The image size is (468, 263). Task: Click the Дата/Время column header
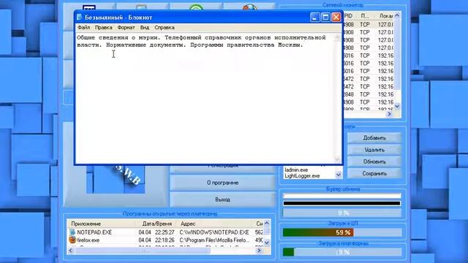tap(156, 224)
